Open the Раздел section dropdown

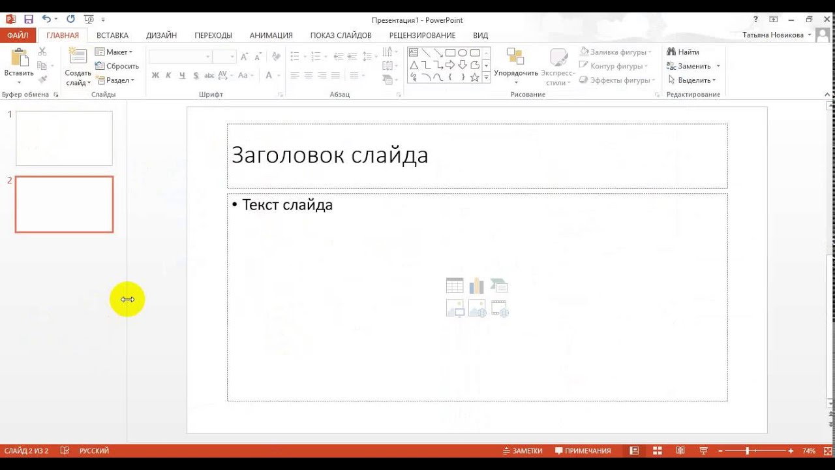(x=115, y=80)
